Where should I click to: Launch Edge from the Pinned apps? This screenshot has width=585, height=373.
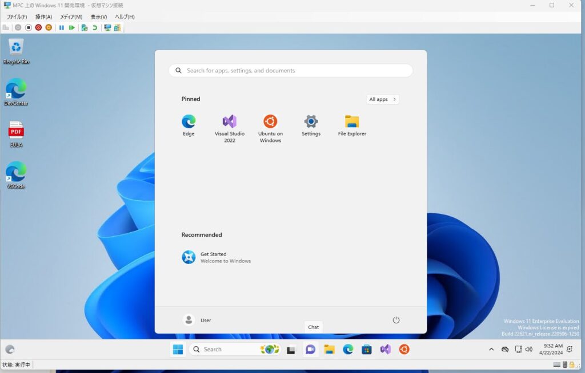pyautogui.click(x=189, y=126)
